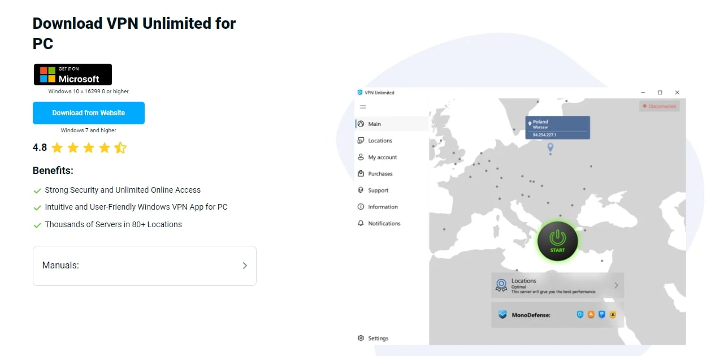The height and width of the screenshot is (356, 720).
Task: Click the blue location pin on map
Action: 550,147
